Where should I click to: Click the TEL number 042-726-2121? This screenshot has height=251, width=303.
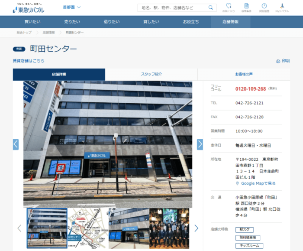pyautogui.click(x=249, y=103)
